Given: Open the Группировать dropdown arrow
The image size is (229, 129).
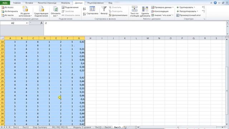Looking at the screenshot, I should coord(194,7).
